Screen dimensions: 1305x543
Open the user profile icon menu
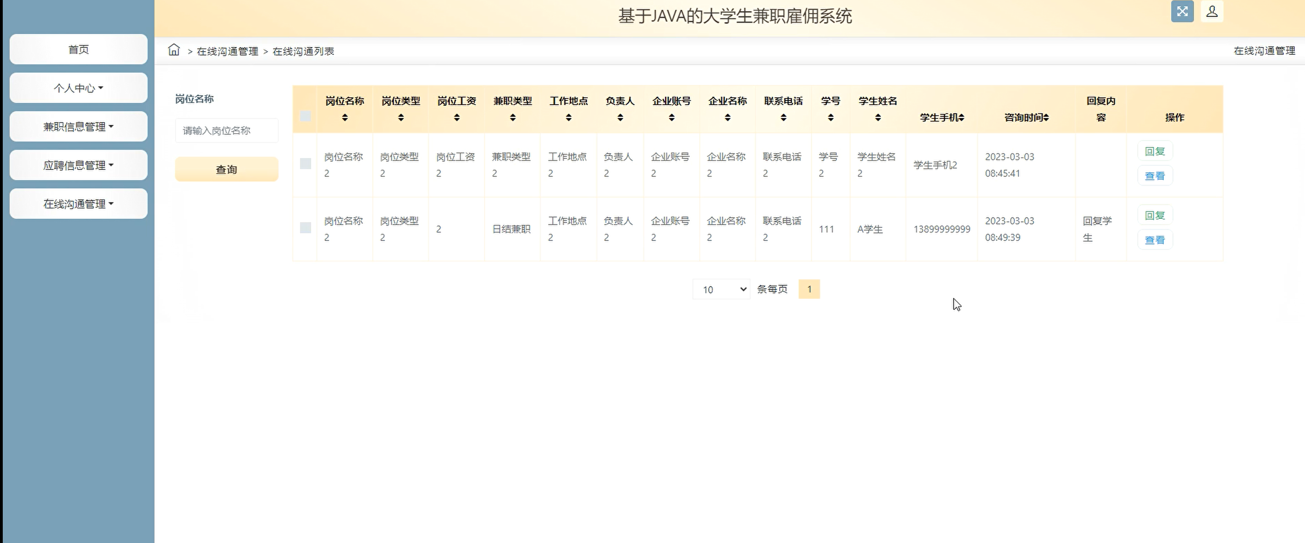pyautogui.click(x=1212, y=11)
